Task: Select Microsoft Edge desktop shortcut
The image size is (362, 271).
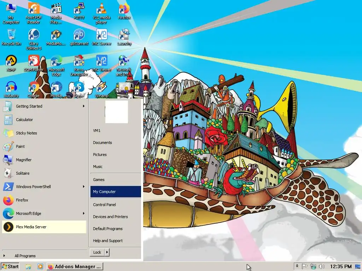Action: point(56,65)
